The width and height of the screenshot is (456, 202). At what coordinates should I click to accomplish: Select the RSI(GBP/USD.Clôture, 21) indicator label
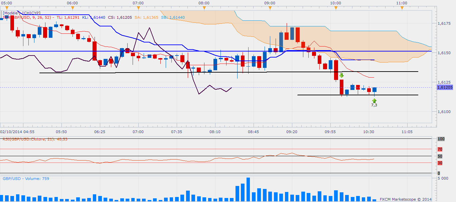[x=35, y=139]
